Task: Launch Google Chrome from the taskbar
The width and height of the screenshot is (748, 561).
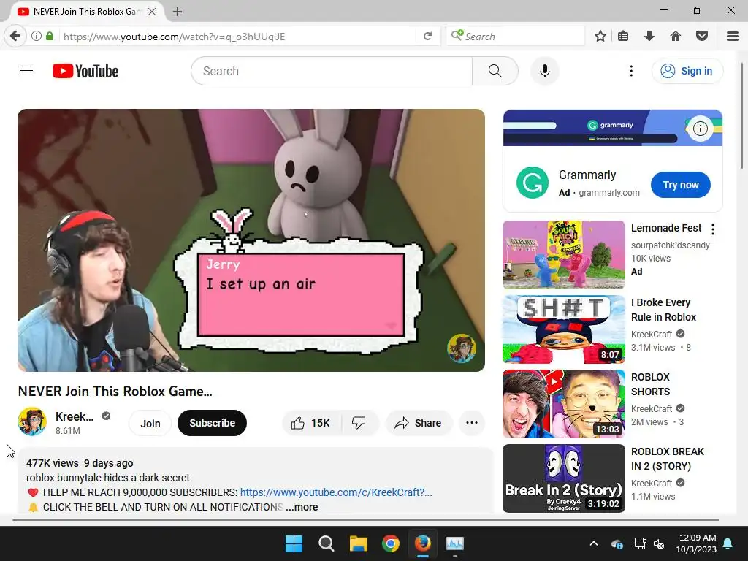Action: [391, 543]
